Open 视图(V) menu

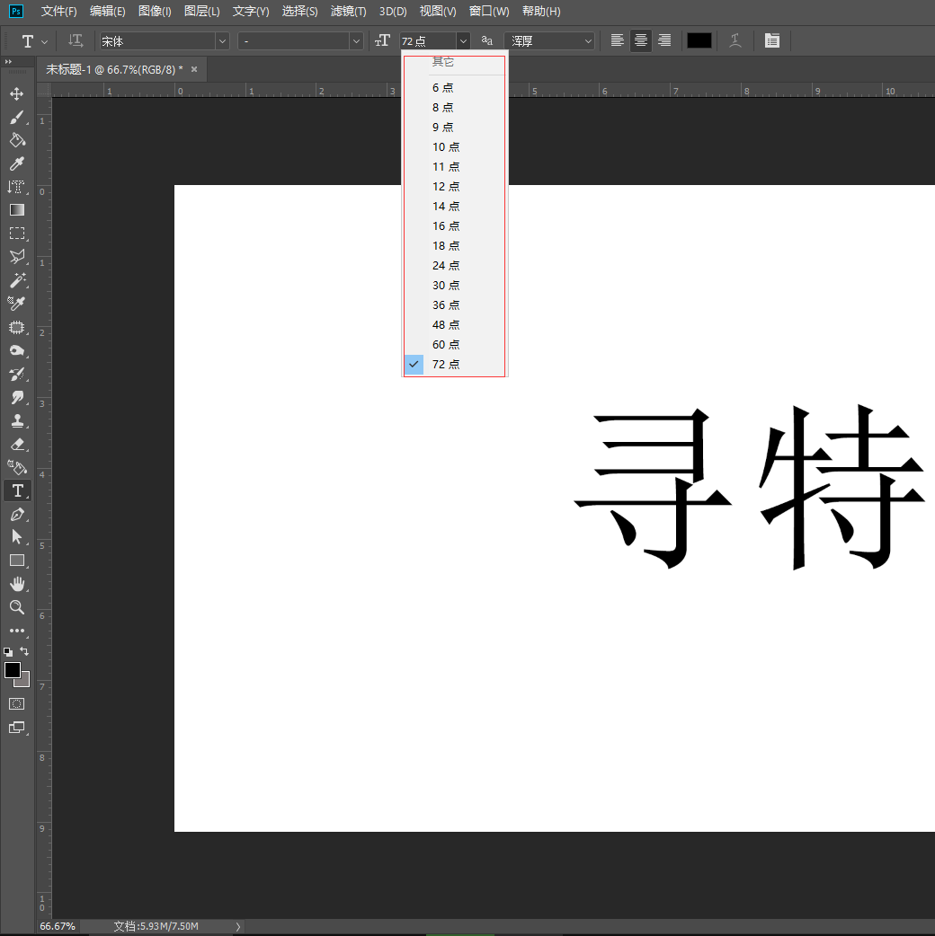coord(438,12)
